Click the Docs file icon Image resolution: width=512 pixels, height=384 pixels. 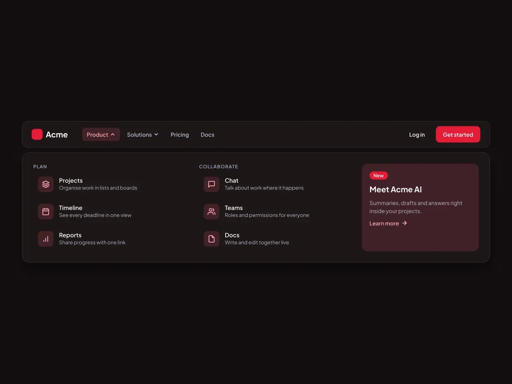(211, 239)
